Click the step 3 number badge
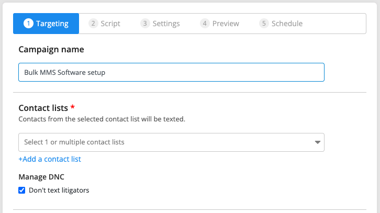 coord(145,24)
